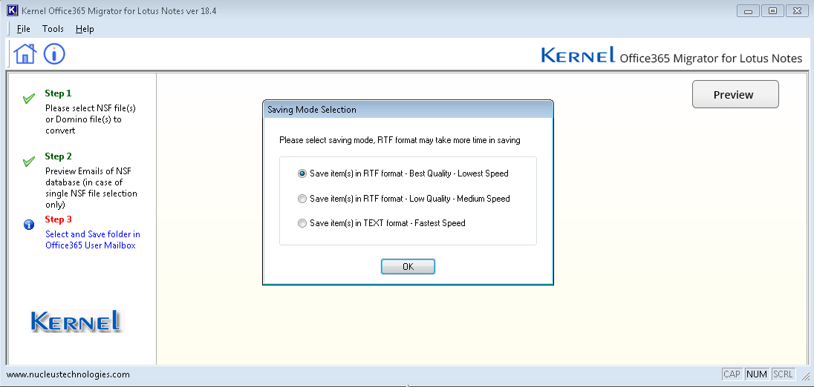Click 'Please select NSF file(s)' step description
814x387 pixels.
tap(91, 119)
